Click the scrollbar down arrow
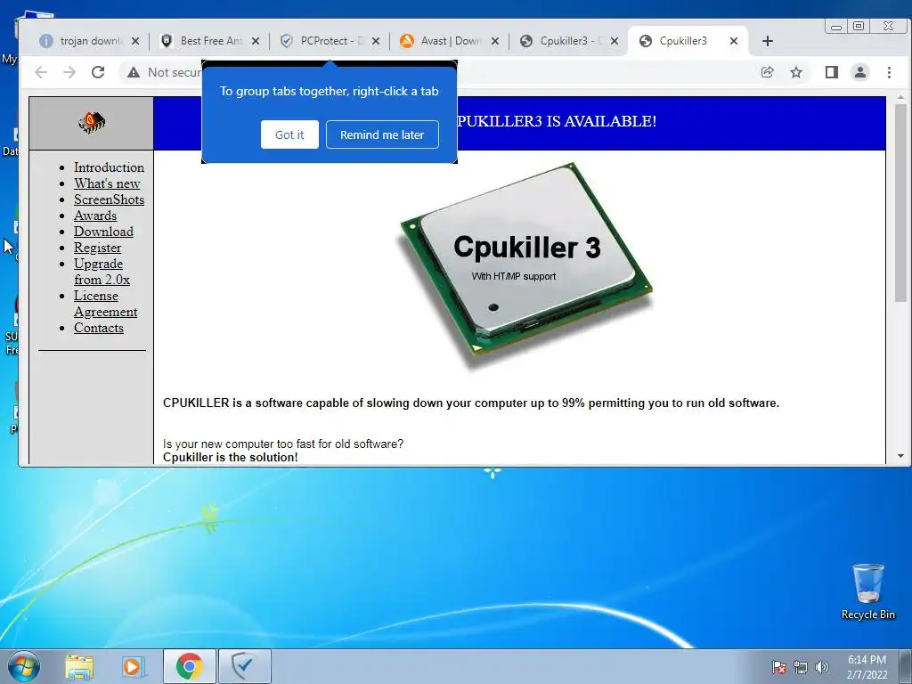The image size is (912, 684). coord(901,457)
